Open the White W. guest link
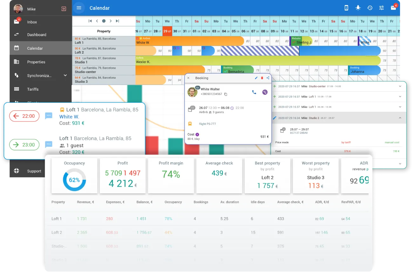This screenshot has width=413, height=272. pos(69,117)
